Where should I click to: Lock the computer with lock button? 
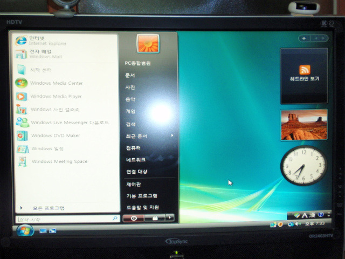(x=155, y=218)
